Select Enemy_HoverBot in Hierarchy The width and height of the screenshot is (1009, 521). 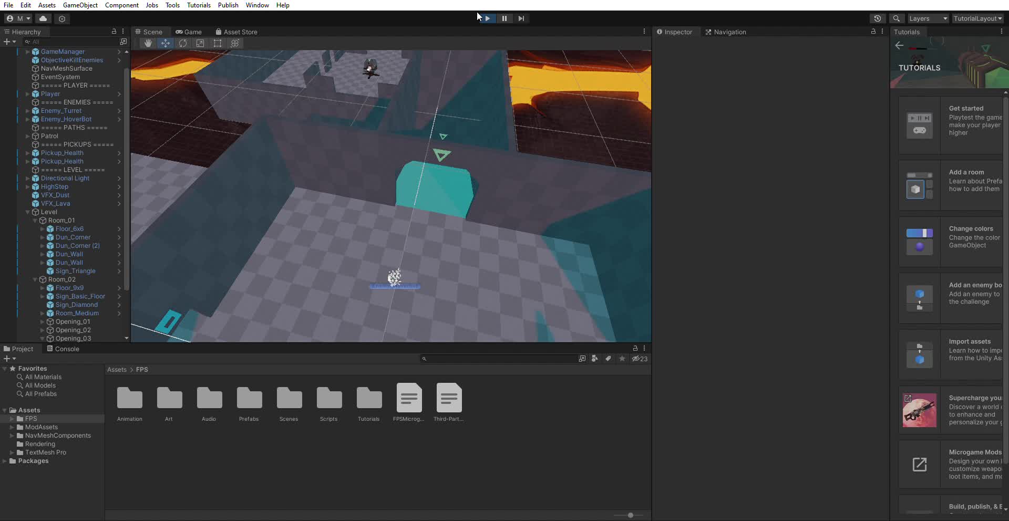click(66, 119)
